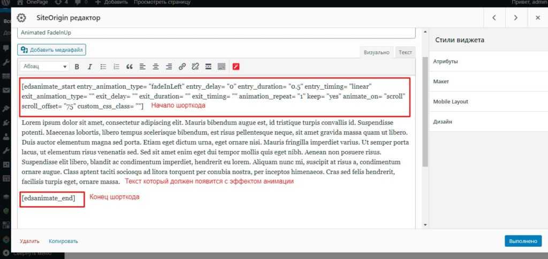
Task: Click the Удалить link
Action: coord(29,241)
